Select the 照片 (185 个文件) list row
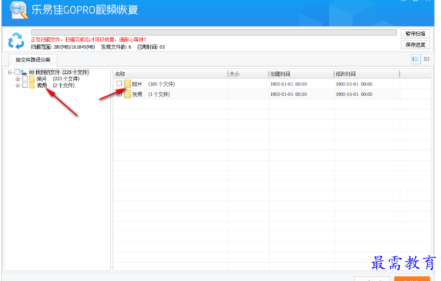The image size is (441, 281). [x=272, y=84]
